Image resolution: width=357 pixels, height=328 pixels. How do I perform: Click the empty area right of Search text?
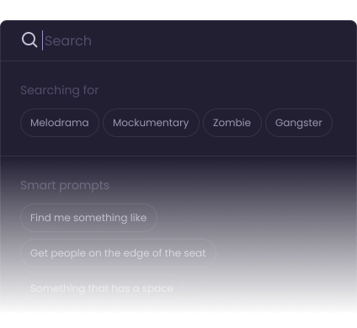click(x=221, y=40)
